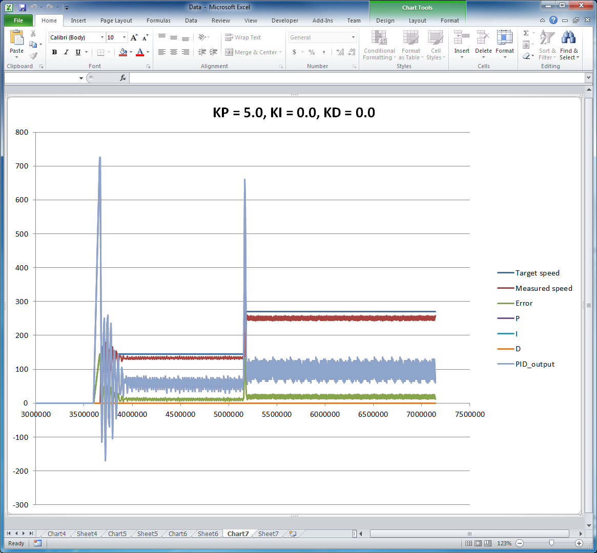This screenshot has height=553, width=597.
Task: Click the Insert cells button
Action: point(461,45)
